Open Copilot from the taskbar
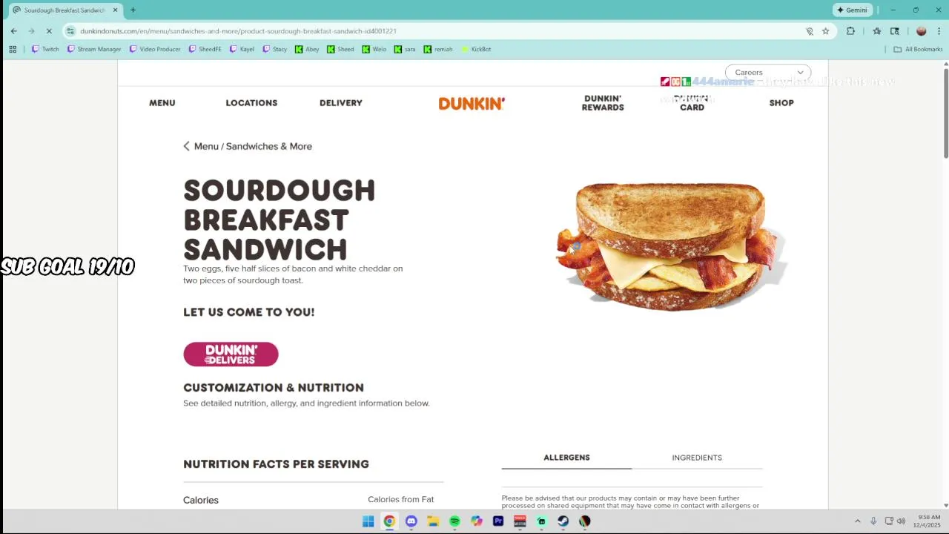 [476, 521]
